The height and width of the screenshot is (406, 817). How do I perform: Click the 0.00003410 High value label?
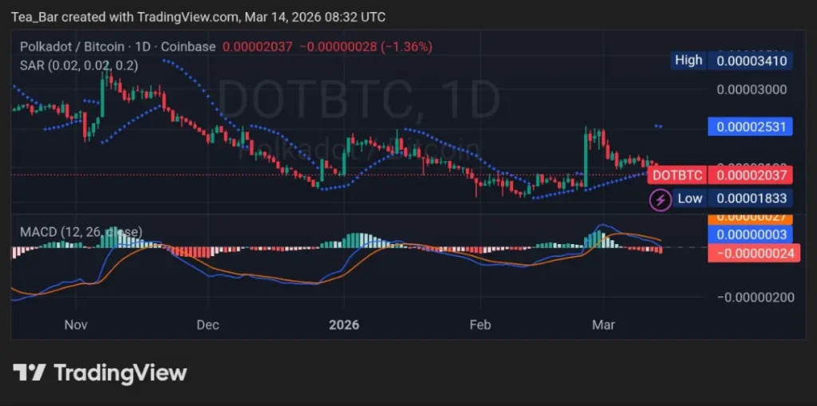(751, 60)
